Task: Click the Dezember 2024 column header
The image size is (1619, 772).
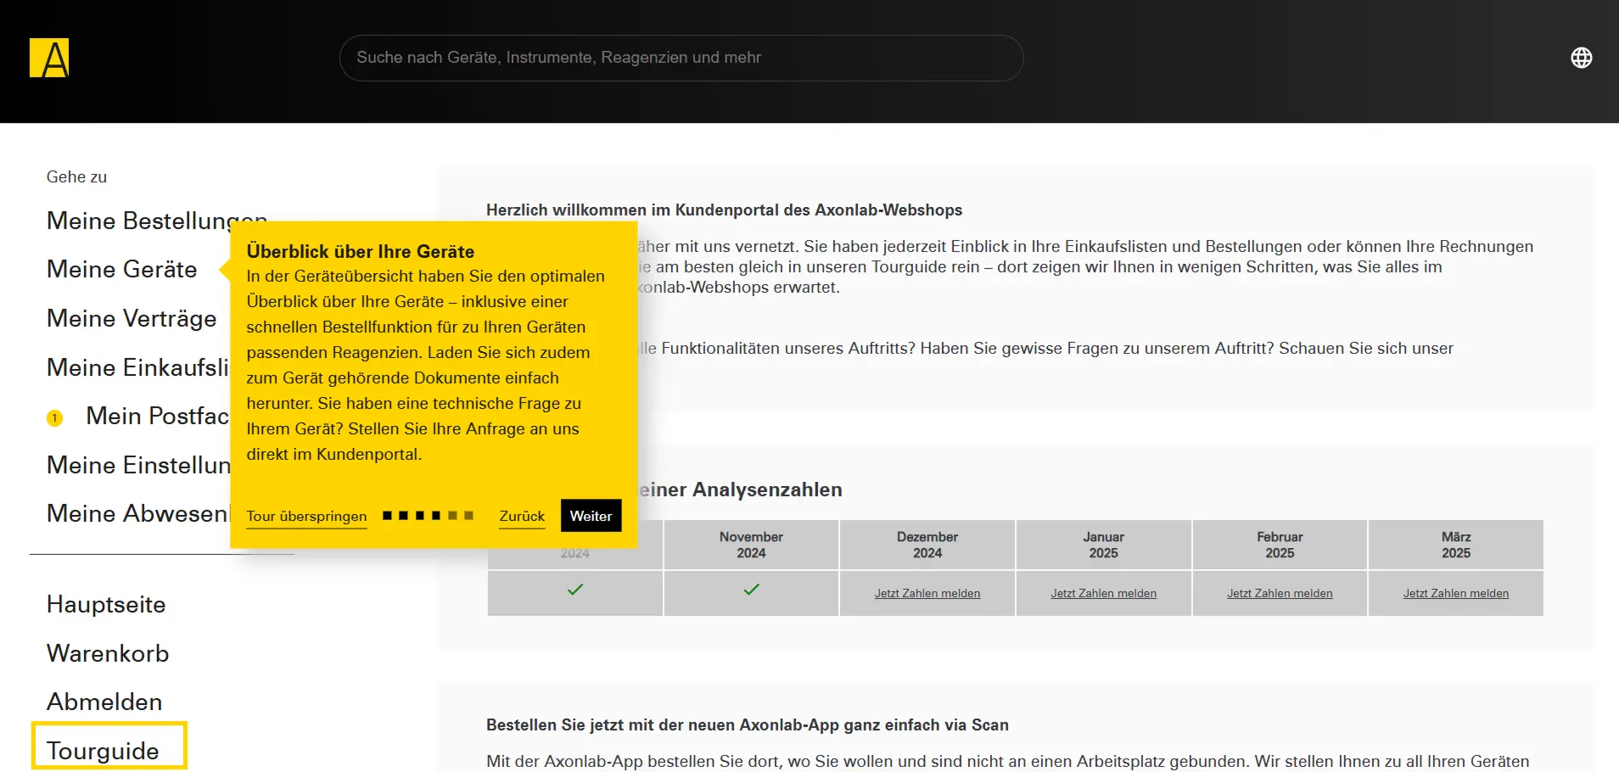Action: [927, 545]
